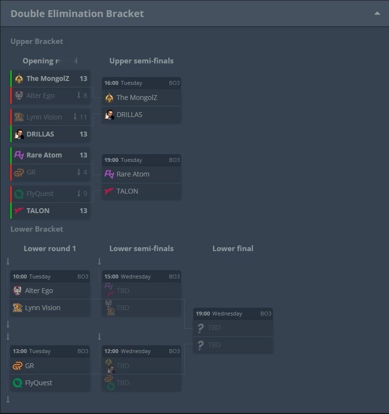Click the down arrow beside GR score 4
Viewport: 389px width, 414px height.
[x=79, y=172]
